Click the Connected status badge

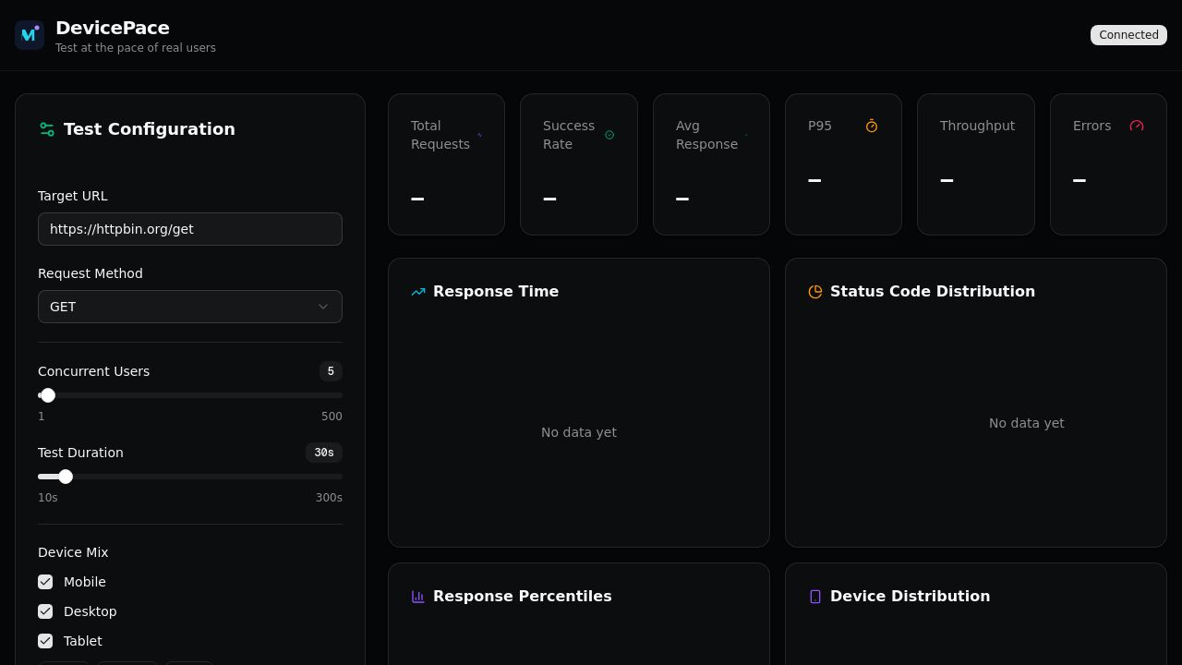coord(1128,35)
